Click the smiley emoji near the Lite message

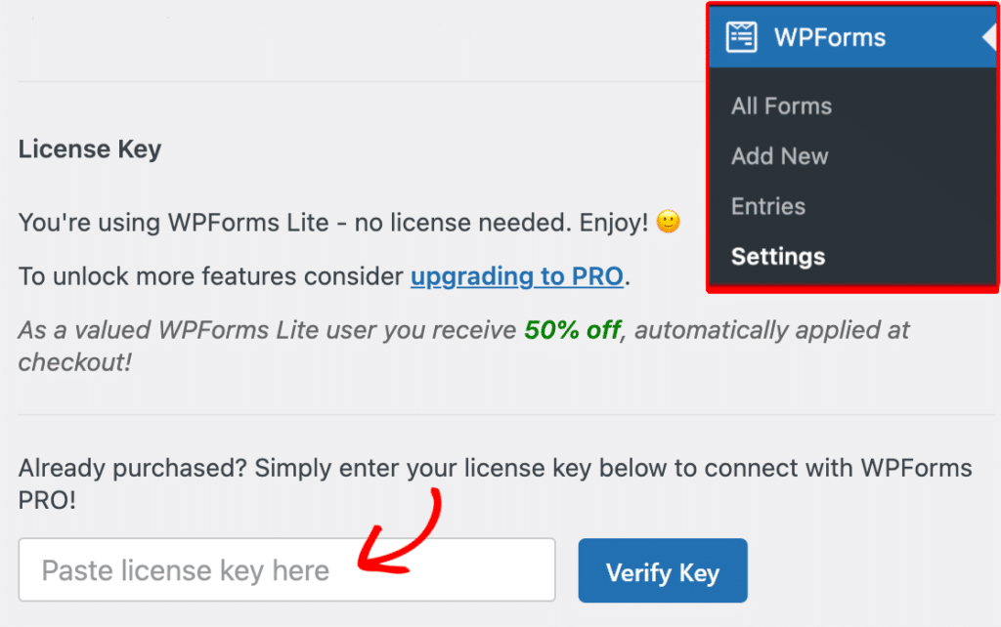pos(667,222)
